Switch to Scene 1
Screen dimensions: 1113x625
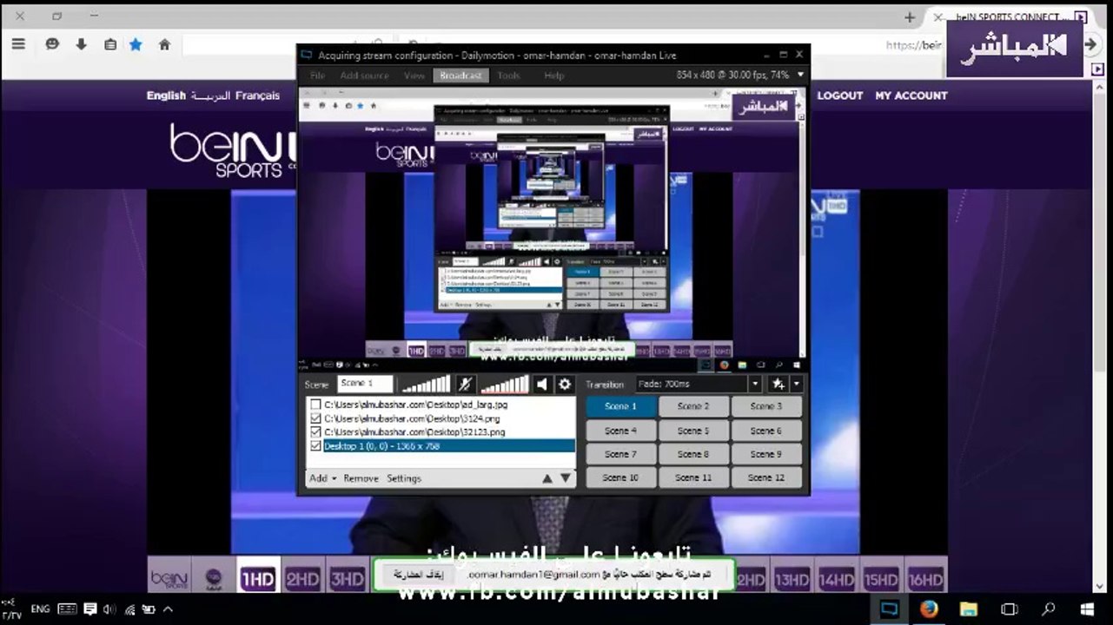click(620, 406)
